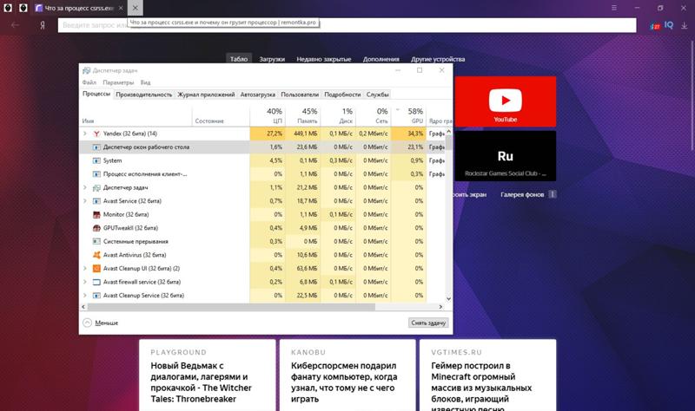Click the Avast Cleanup Service process icon

click(x=96, y=296)
